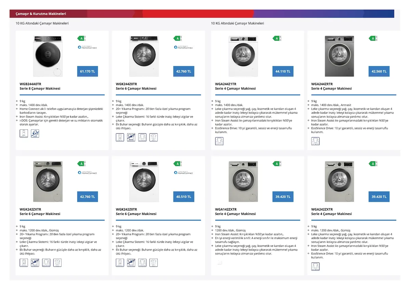Click the 'Çamaşır & Kurutma Makineleri' header title
410x290 pixels.
pos(41,14)
